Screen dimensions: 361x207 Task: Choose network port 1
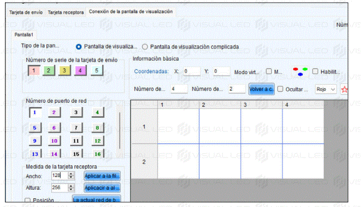(35, 113)
